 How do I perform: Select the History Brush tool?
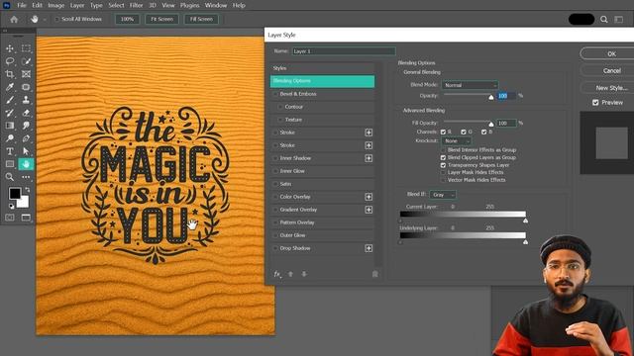tap(10, 113)
